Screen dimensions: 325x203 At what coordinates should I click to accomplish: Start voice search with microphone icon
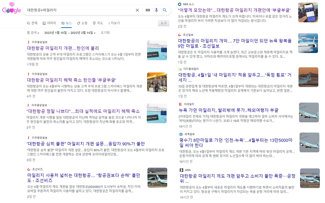[156, 10]
